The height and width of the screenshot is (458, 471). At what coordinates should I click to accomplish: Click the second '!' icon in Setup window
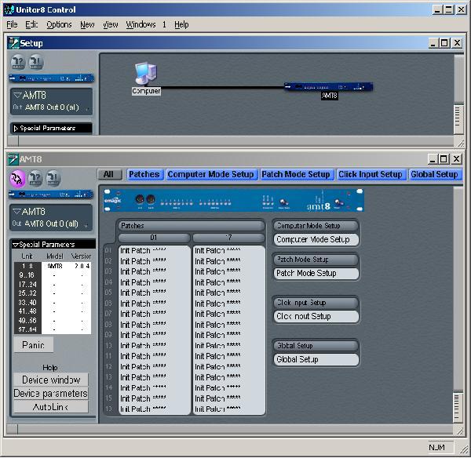coord(36,62)
